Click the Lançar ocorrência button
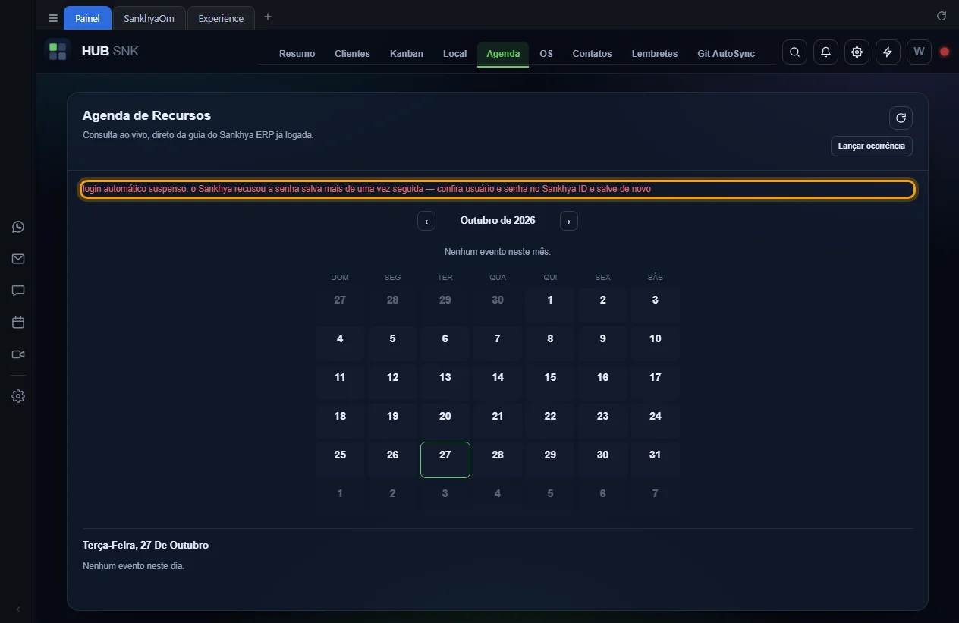The height and width of the screenshot is (623, 959). pos(872,146)
